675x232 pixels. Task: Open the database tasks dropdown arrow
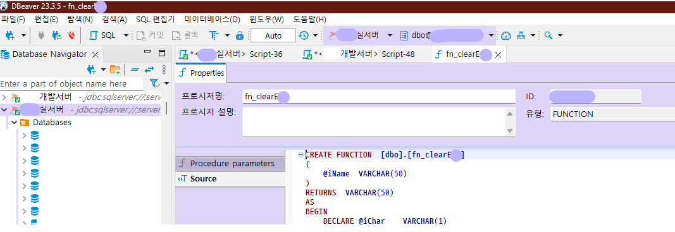pyautogui.click(x=533, y=36)
